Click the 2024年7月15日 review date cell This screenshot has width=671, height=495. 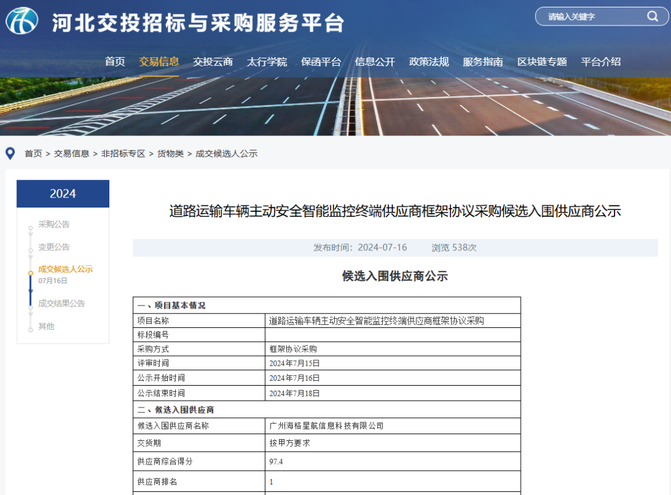pos(393,363)
